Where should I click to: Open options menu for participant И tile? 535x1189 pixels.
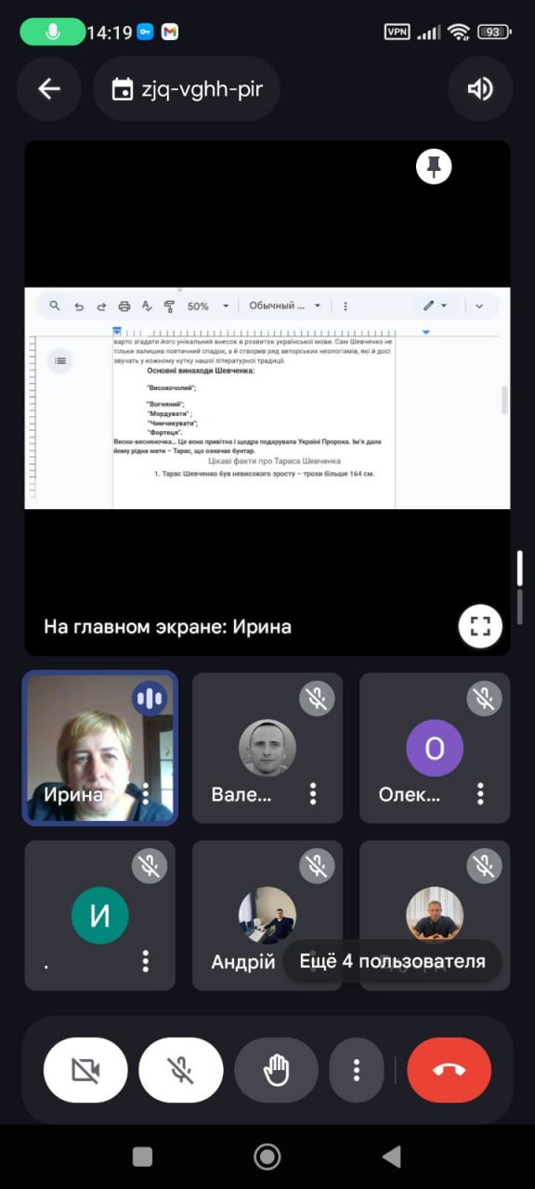[x=145, y=961]
